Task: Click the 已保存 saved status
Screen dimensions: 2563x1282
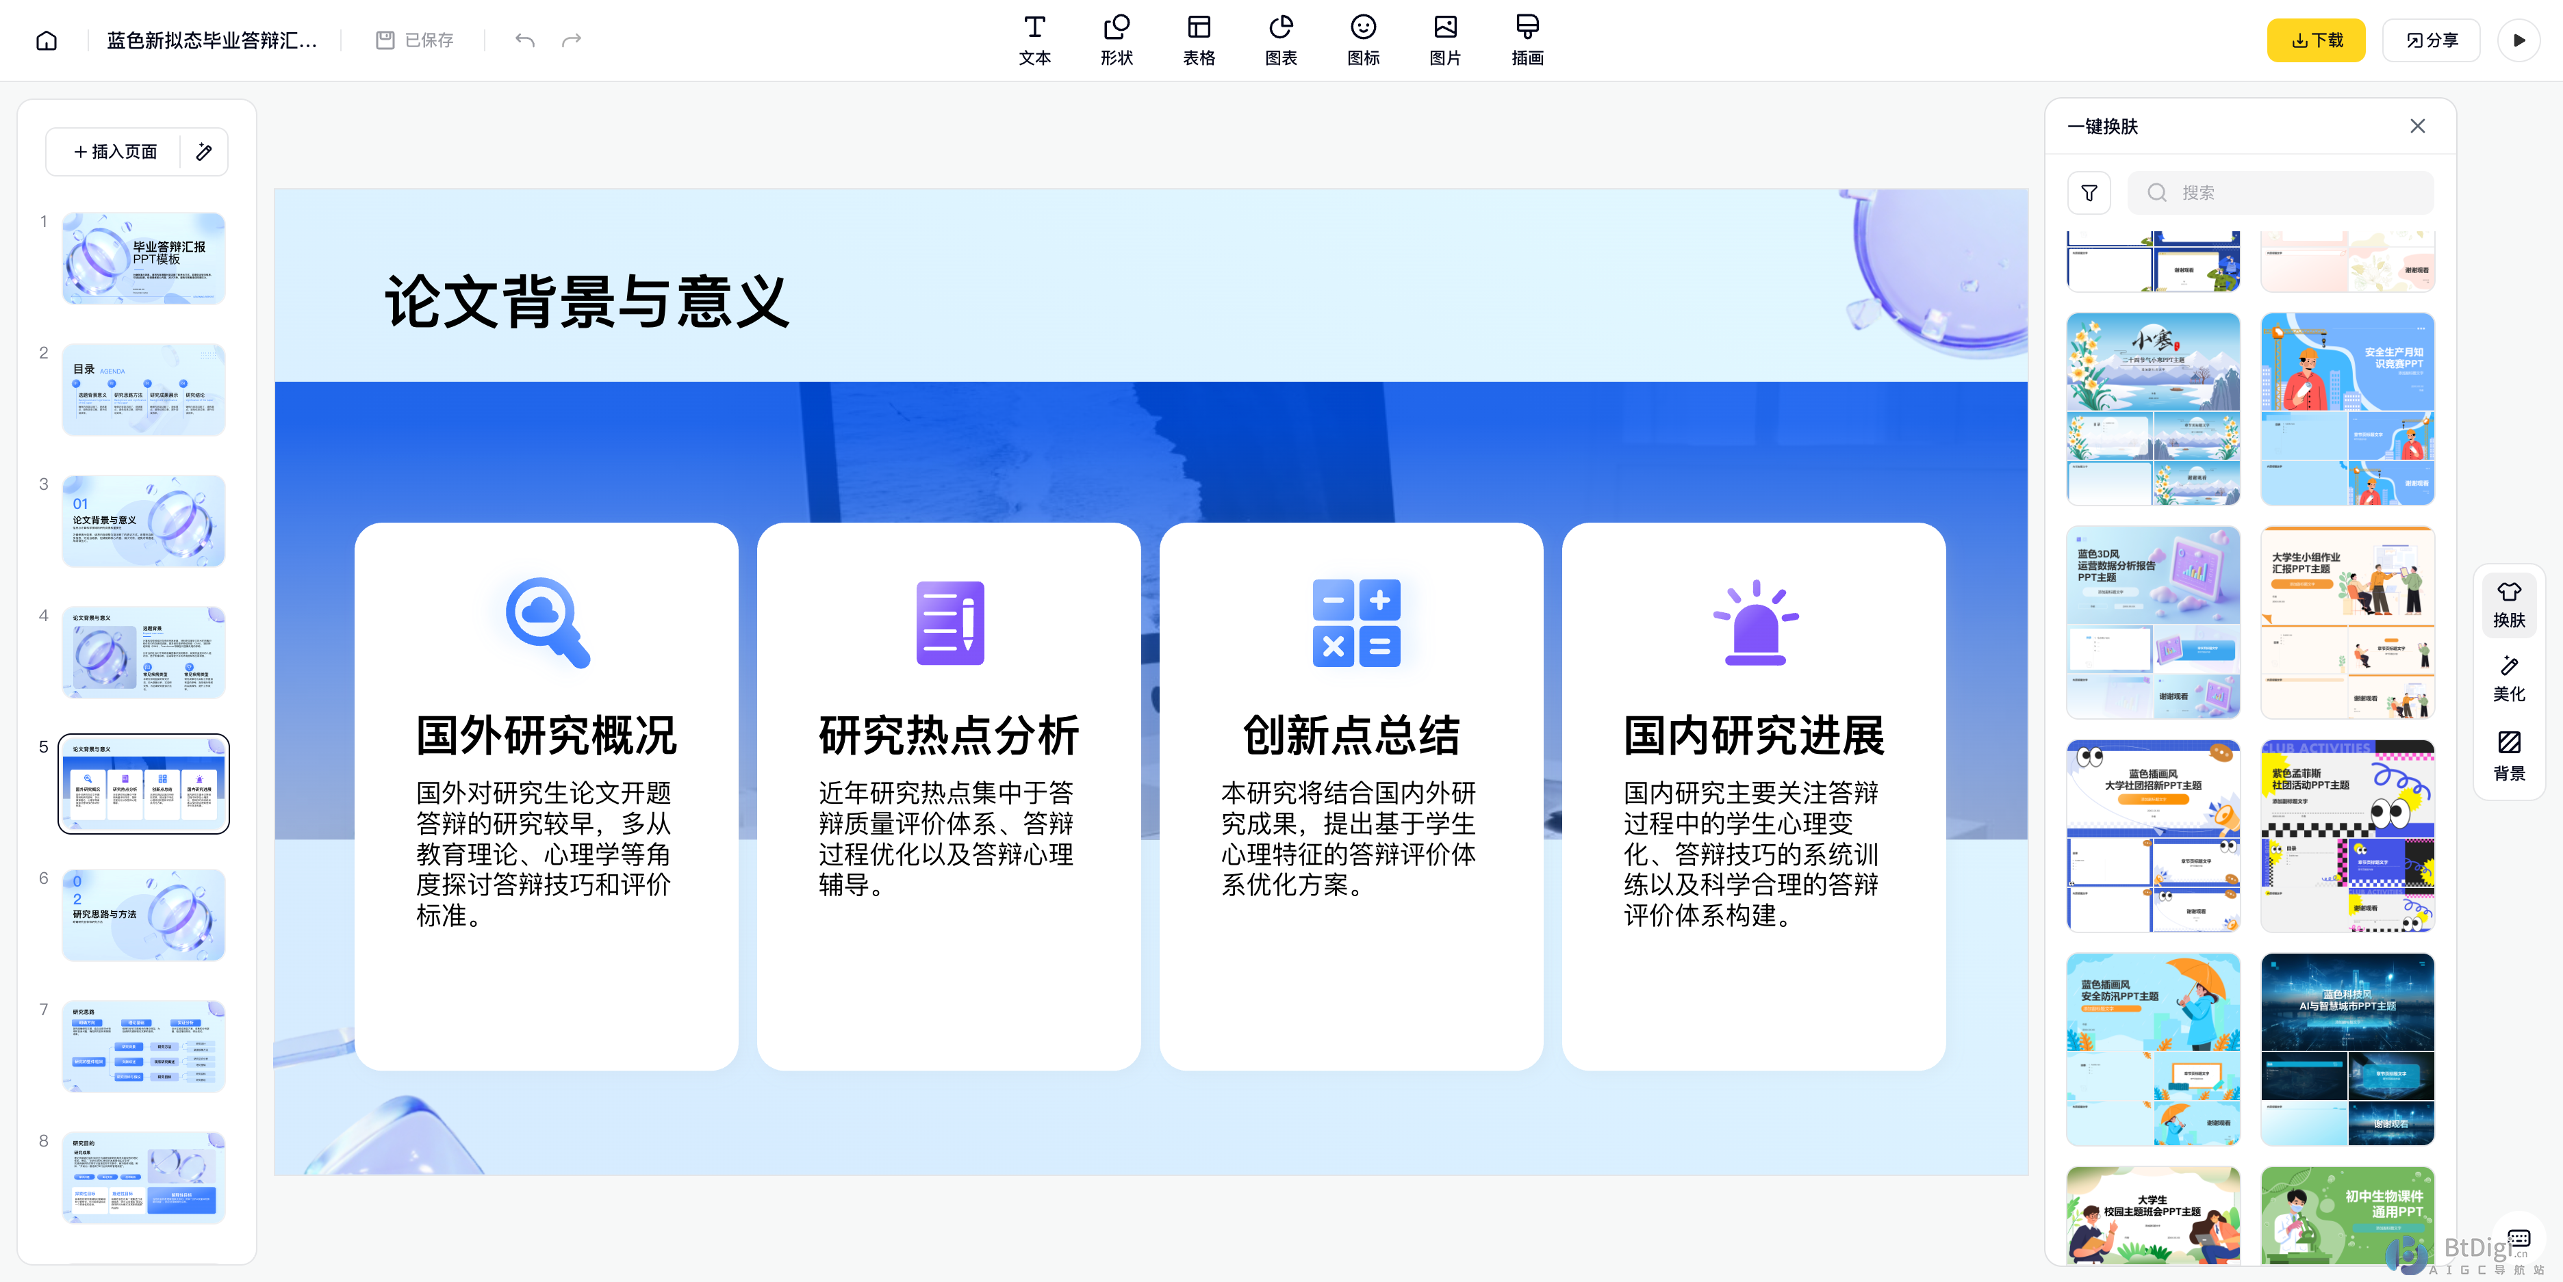Action: pos(415,40)
